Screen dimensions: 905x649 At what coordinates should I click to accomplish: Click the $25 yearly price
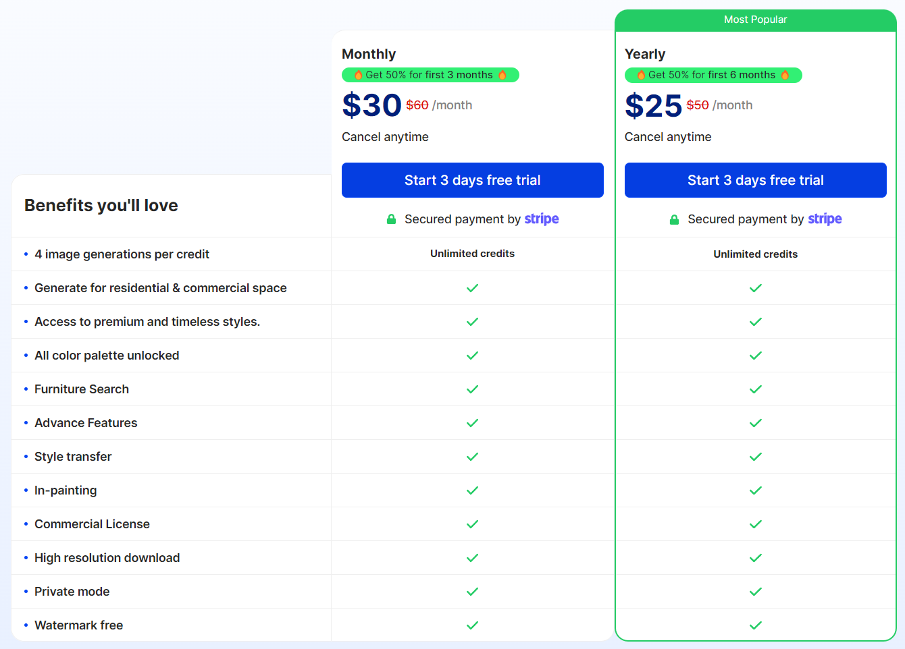[653, 105]
